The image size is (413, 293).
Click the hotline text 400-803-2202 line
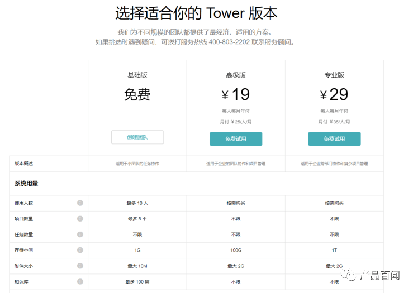coord(195,42)
